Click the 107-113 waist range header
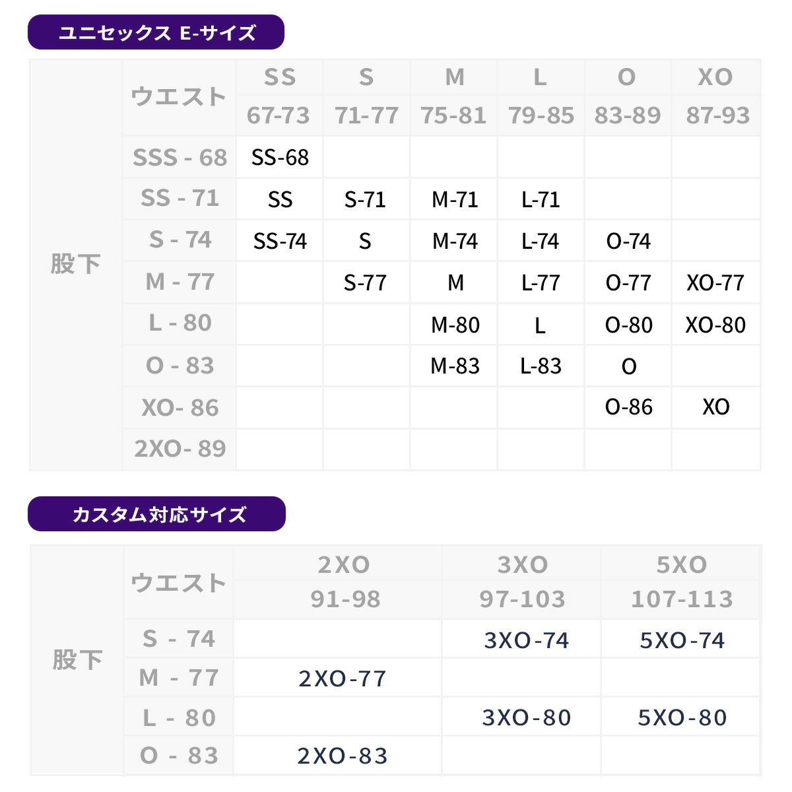 682,599
